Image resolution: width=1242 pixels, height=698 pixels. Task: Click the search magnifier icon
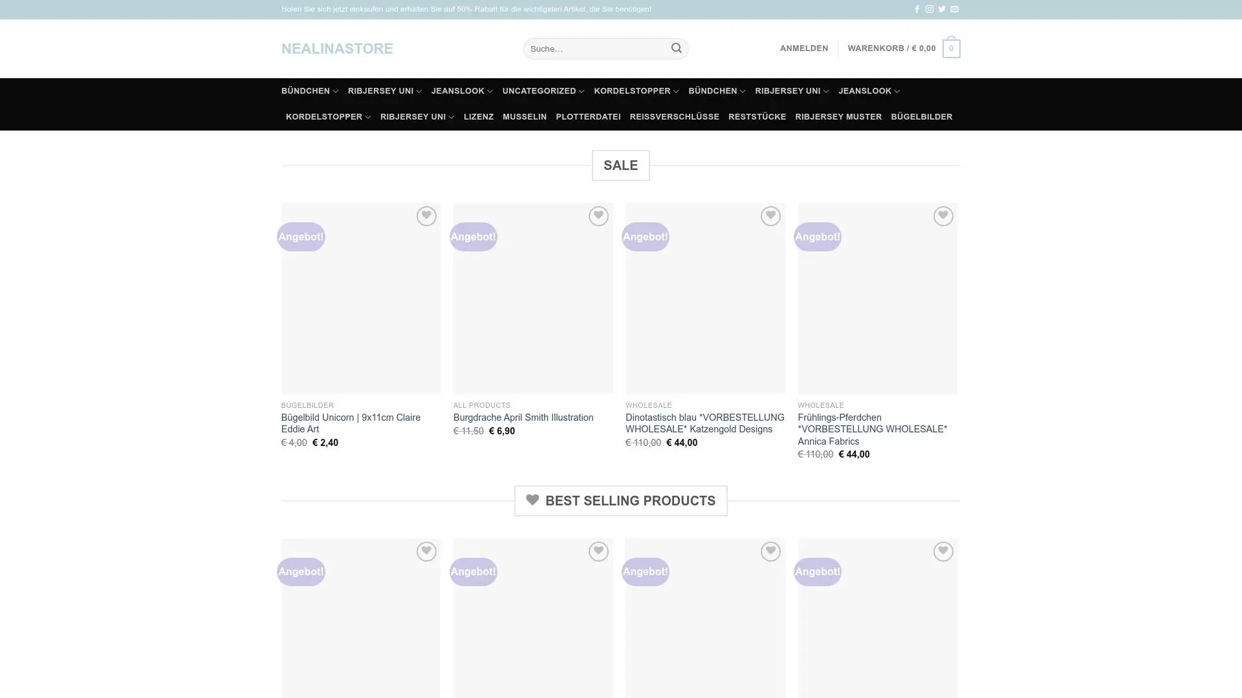pyautogui.click(x=676, y=48)
